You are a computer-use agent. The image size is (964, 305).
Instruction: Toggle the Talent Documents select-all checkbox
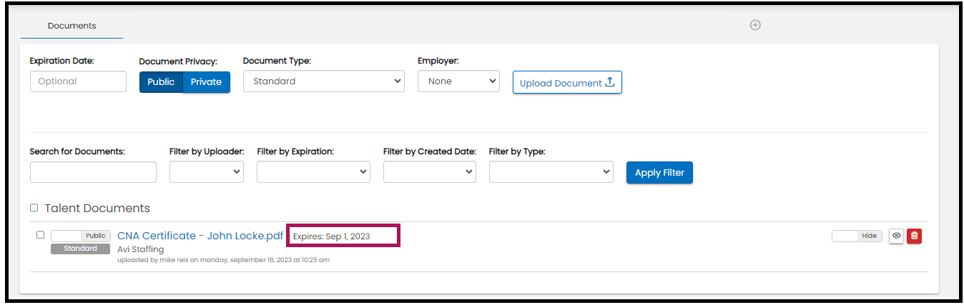point(34,208)
